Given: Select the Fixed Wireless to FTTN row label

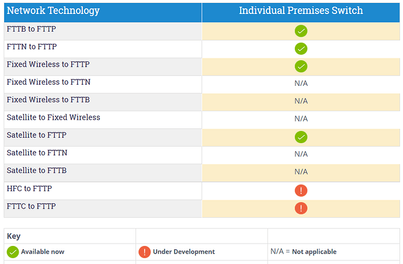Looking at the screenshot, I should 48,82.
